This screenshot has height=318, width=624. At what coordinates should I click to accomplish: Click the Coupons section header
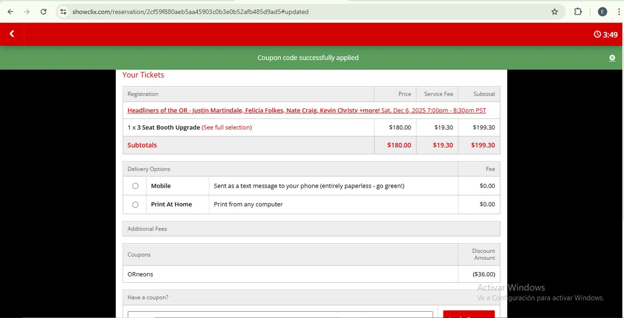click(139, 255)
